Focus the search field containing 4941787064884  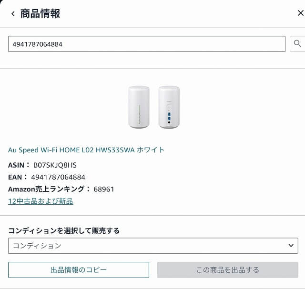click(x=147, y=44)
